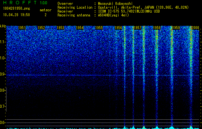Click the 0.8 kHz axis label
This screenshot has width=202, height=129.
[x=3, y=90]
